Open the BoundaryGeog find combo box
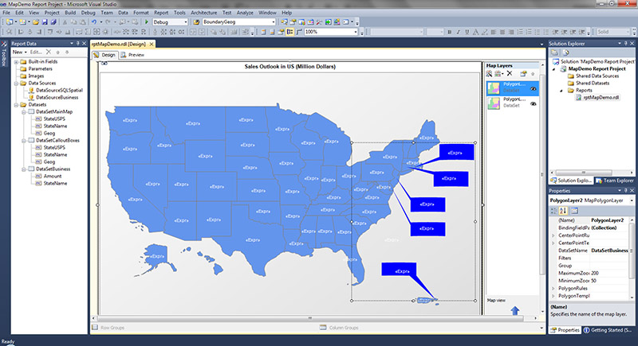Image resolution: width=638 pixels, height=346 pixels. point(273,22)
